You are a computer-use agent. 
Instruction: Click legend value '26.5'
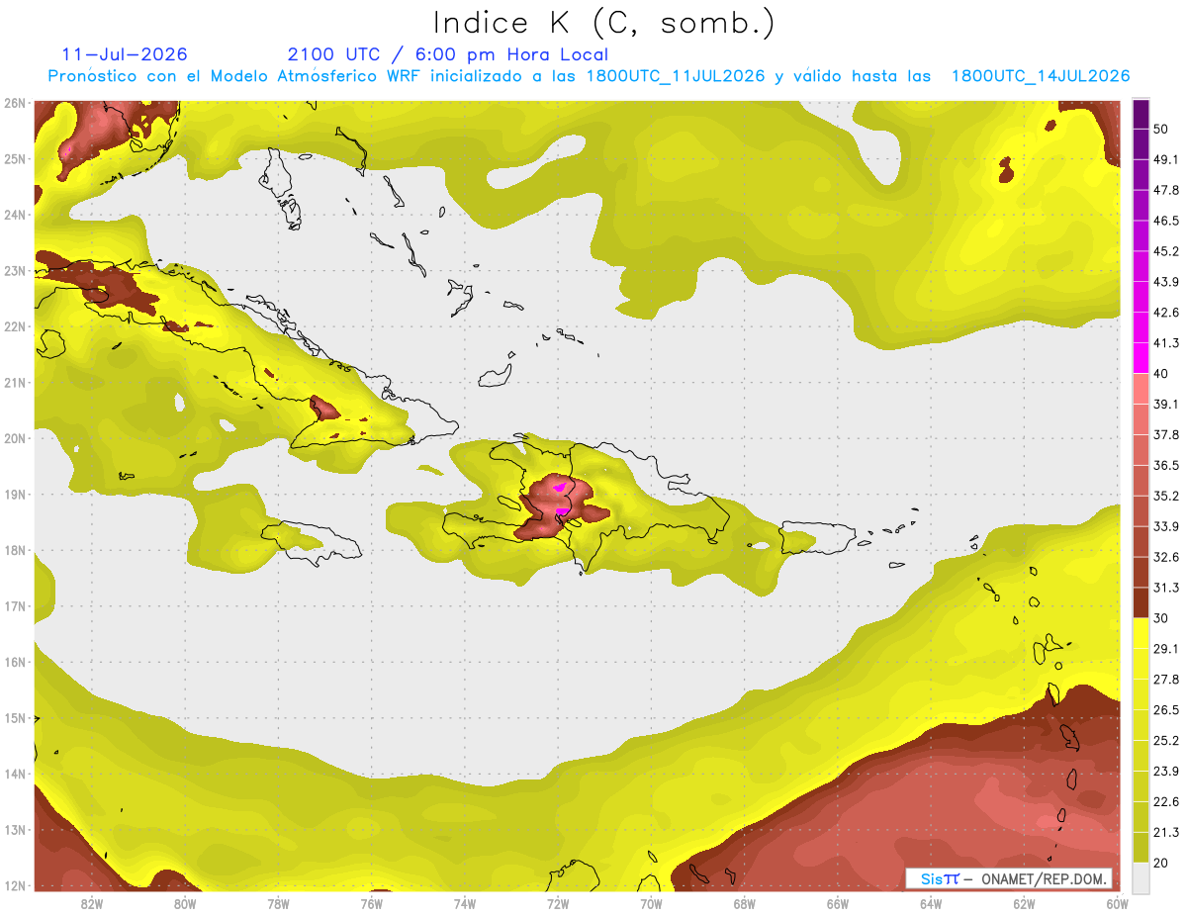(1166, 710)
